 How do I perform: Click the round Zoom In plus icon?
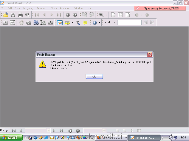coord(147,15)
